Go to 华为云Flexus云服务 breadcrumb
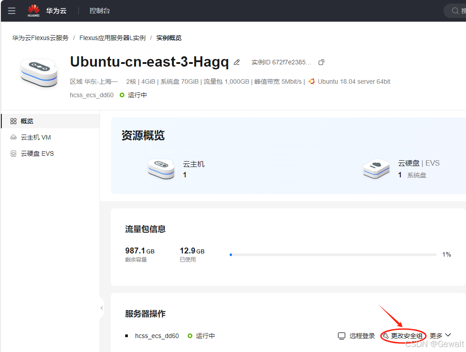Viewport: 466px width, 352px height. point(40,38)
